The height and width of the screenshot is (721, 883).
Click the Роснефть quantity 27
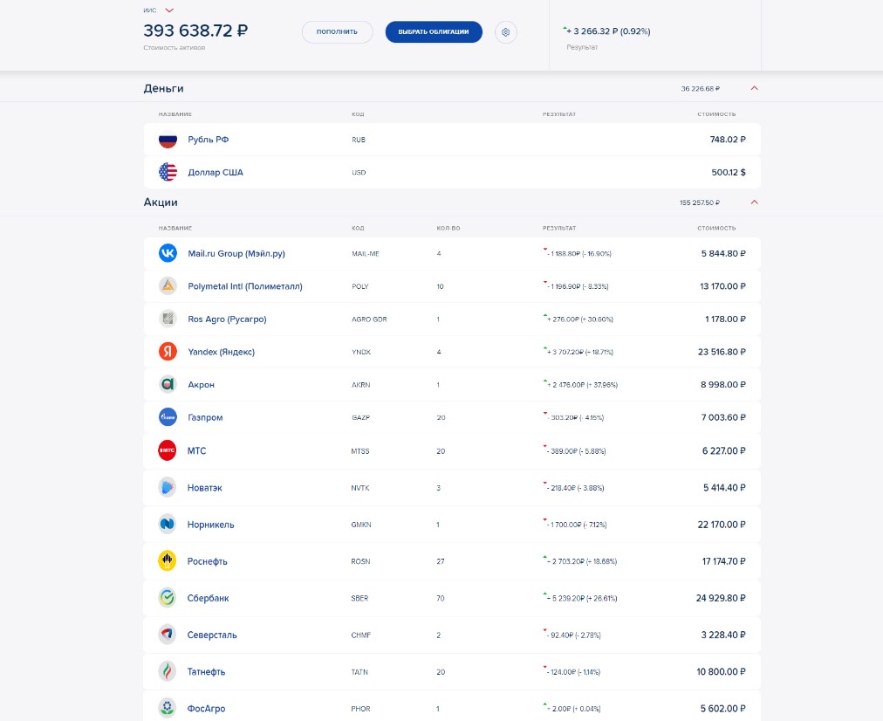pos(441,561)
